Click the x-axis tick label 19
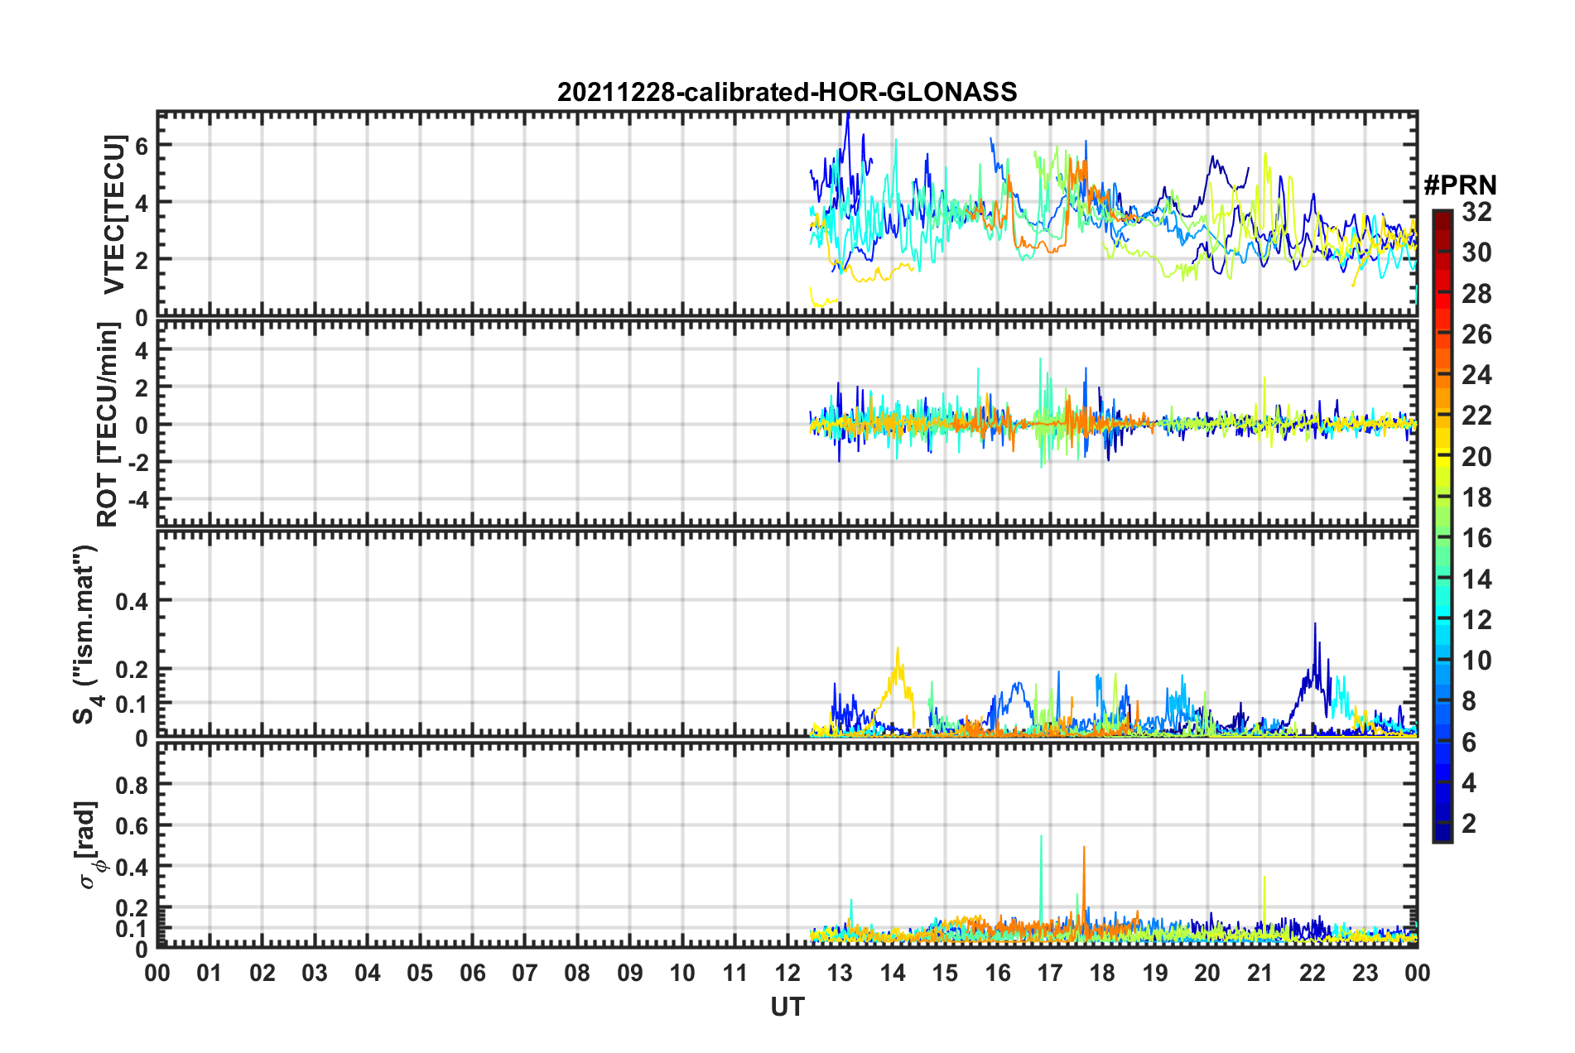Screen dimensions: 1575x1053 [1155, 973]
